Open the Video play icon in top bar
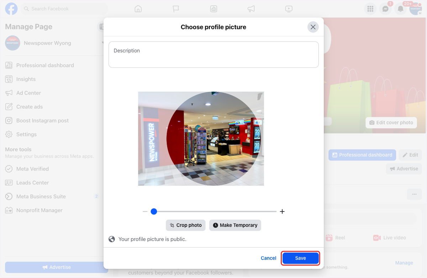The image size is (427, 278). pyautogui.click(x=289, y=9)
